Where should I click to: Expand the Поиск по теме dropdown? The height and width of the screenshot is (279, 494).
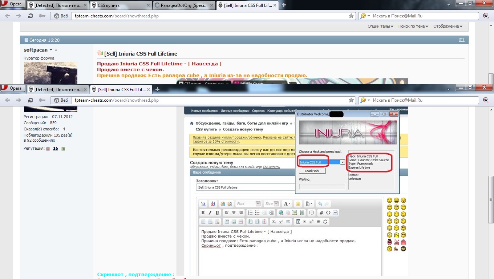point(413,26)
